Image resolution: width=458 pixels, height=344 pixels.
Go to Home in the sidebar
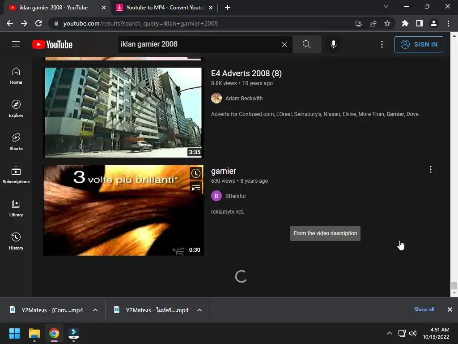[16, 76]
